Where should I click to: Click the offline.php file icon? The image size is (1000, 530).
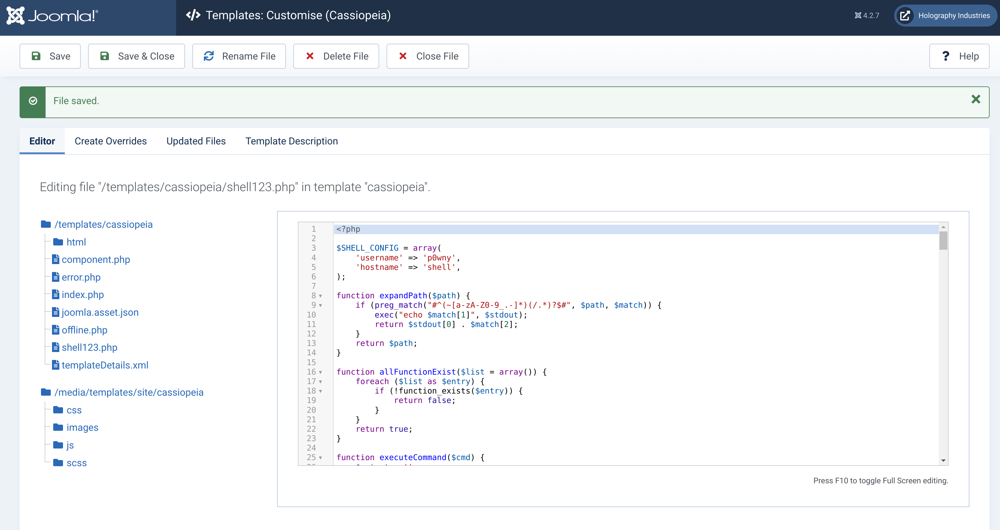tap(56, 329)
